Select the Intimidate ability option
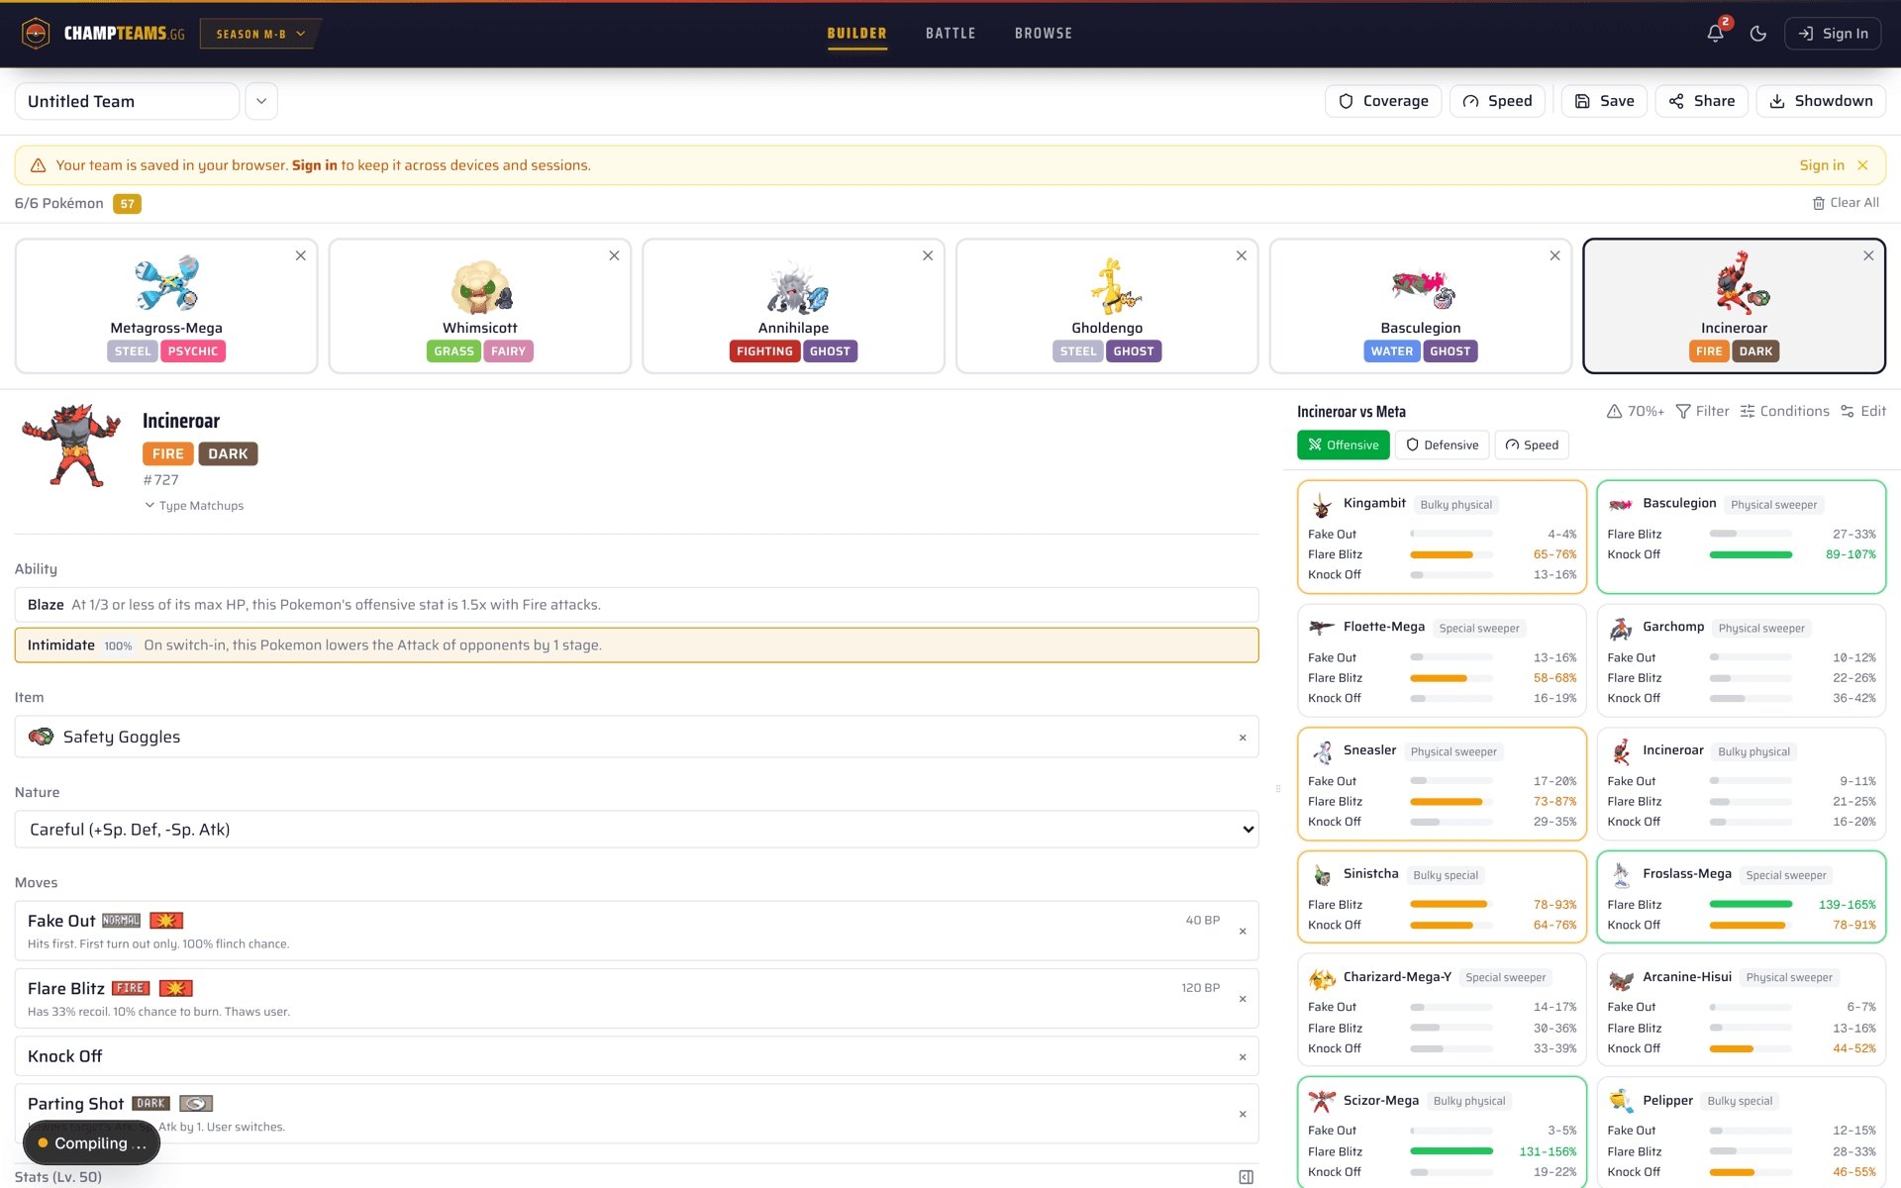The image size is (1901, 1188). click(x=637, y=645)
